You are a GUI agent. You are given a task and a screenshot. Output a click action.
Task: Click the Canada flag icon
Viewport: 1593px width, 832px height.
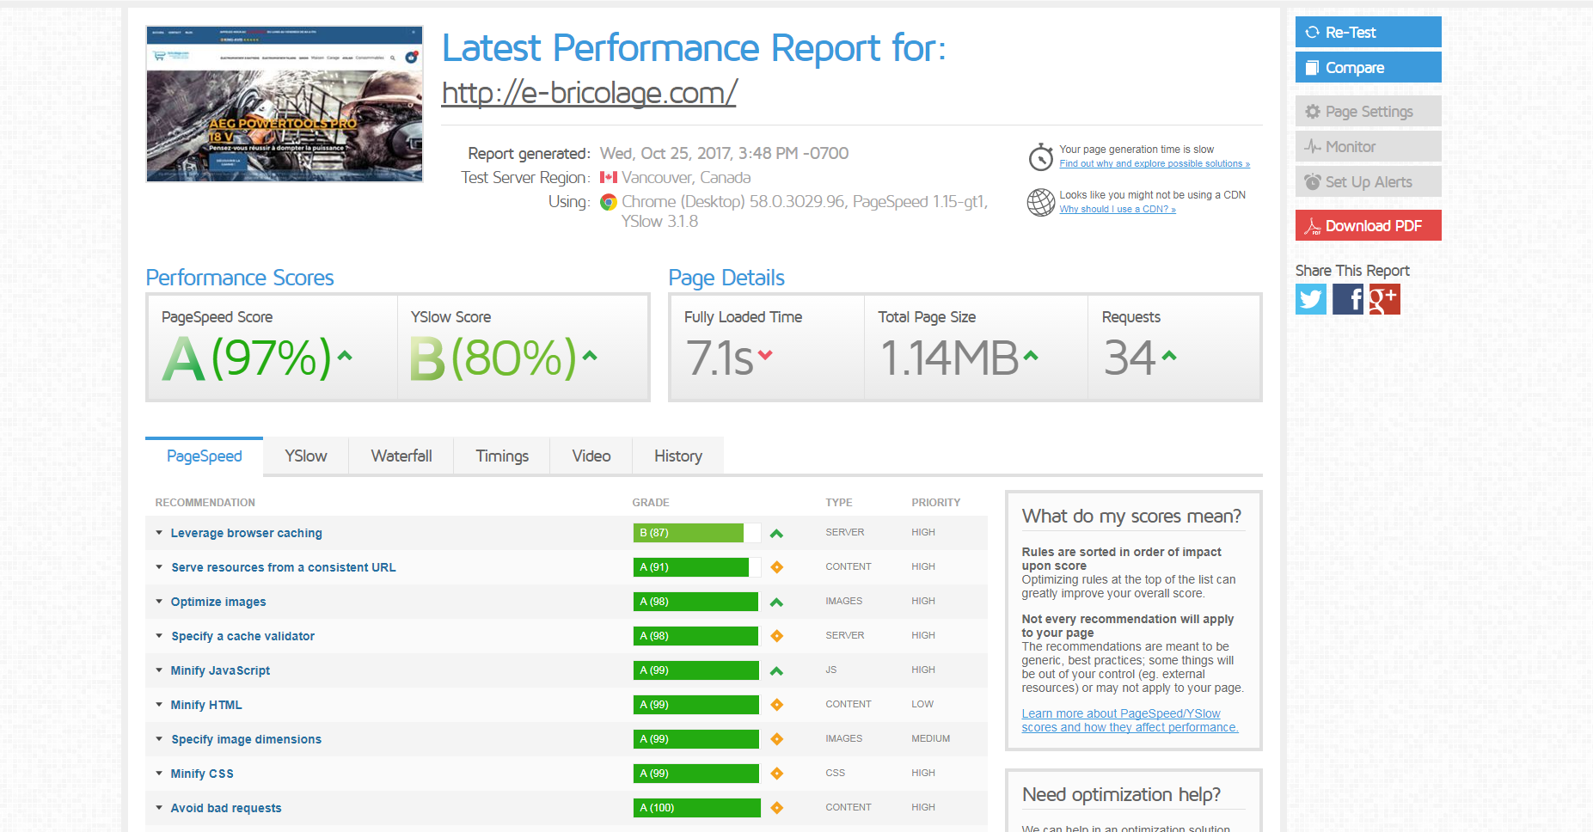click(609, 177)
